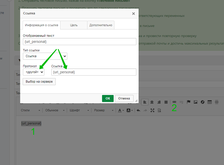This screenshot has width=224, height=165.
Task: Expand the Шрифт font dropdown
Action: pyautogui.click(x=79, y=110)
